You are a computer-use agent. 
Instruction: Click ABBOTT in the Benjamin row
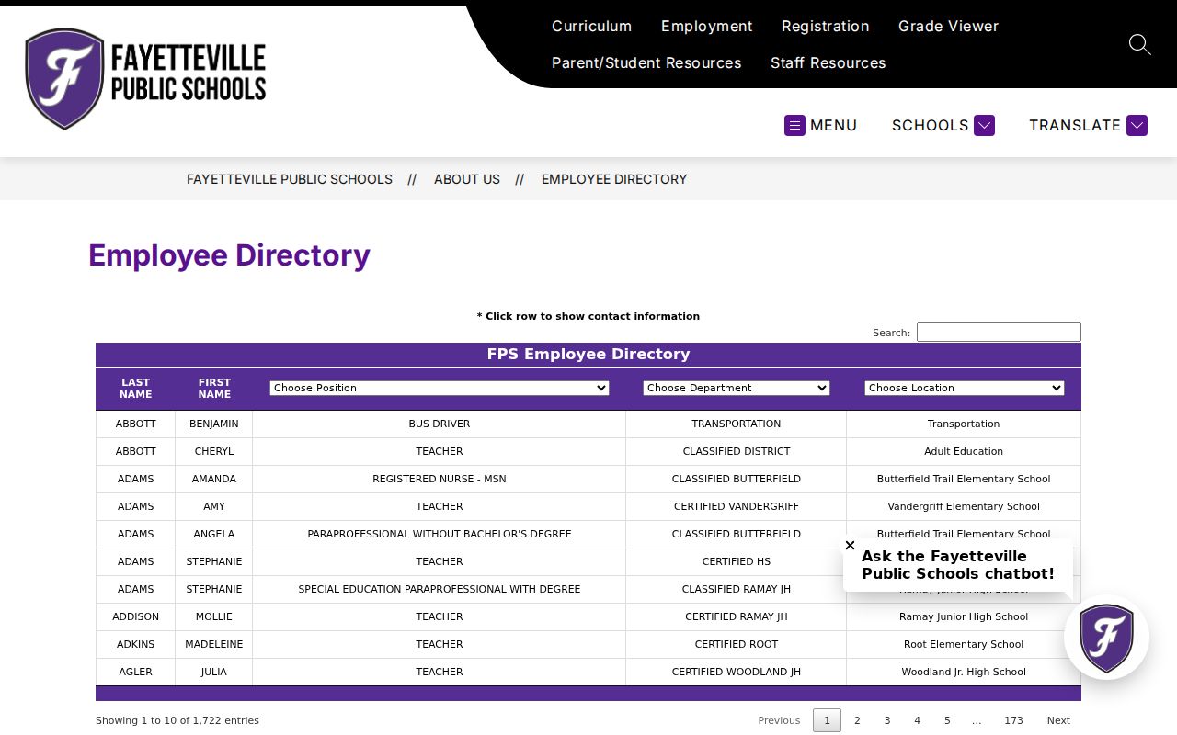click(x=136, y=424)
